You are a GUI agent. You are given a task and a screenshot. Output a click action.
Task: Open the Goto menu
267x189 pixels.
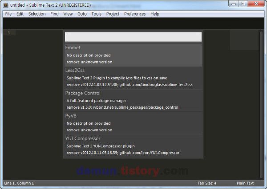[x=82, y=14]
